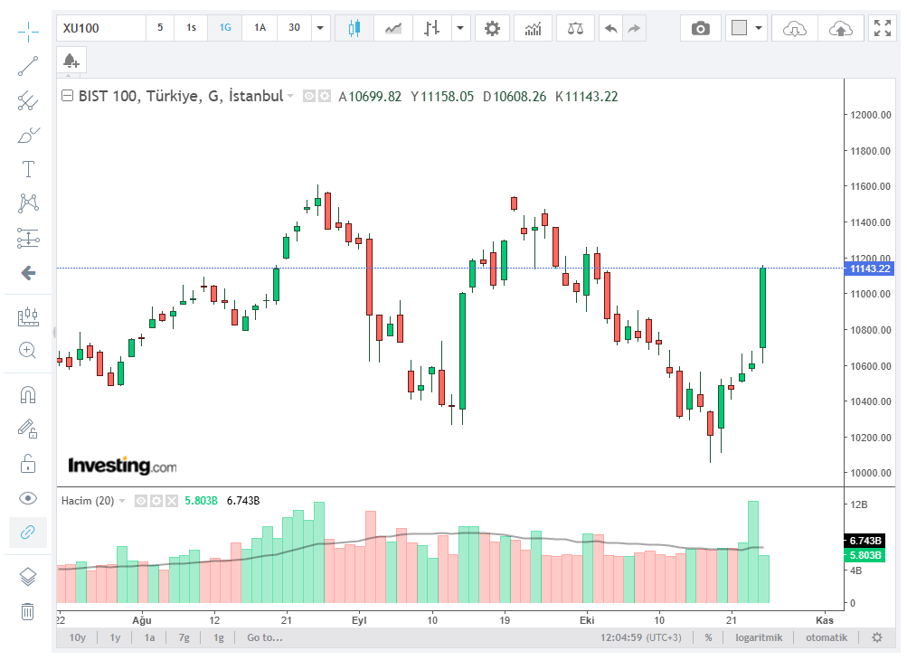Toggle visibility of all drawings eye icon
The width and height of the screenshot is (907, 660).
(28, 498)
